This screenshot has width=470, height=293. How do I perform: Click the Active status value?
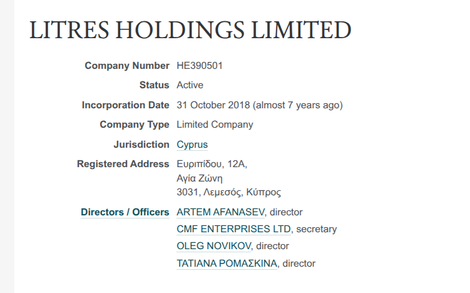click(x=190, y=85)
